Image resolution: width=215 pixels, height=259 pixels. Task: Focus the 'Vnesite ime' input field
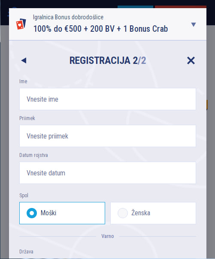(x=108, y=99)
